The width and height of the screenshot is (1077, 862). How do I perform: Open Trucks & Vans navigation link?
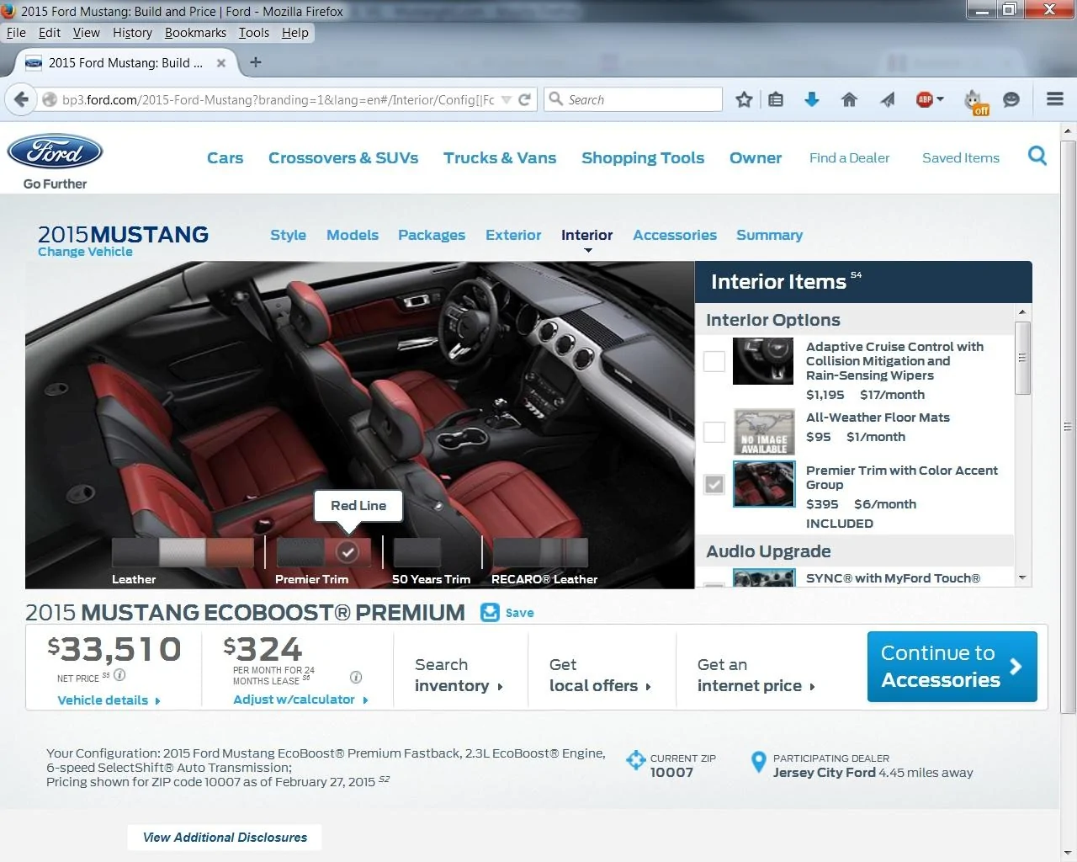[x=500, y=157]
